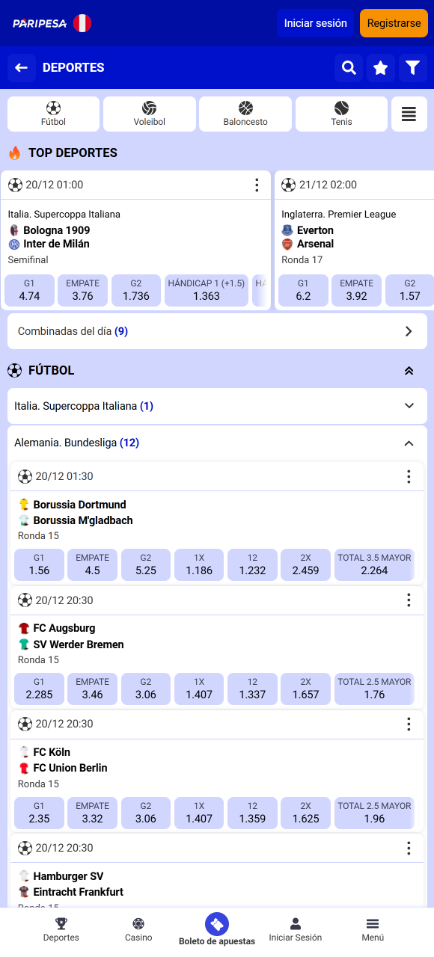Open the filter icon in the header
The width and height of the screenshot is (434, 957).
[413, 67]
